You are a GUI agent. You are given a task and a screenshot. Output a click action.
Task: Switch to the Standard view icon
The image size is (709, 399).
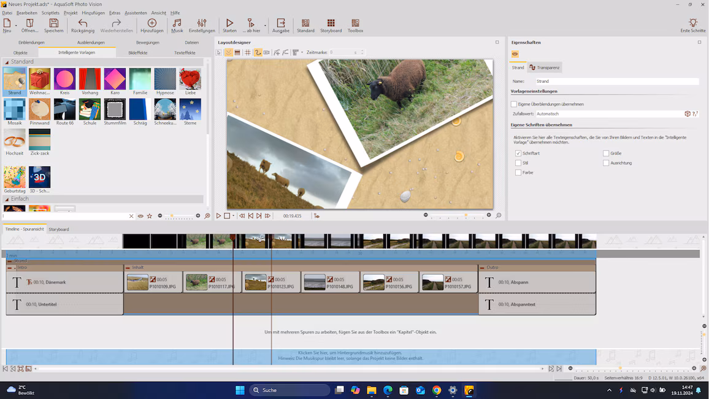point(305,25)
